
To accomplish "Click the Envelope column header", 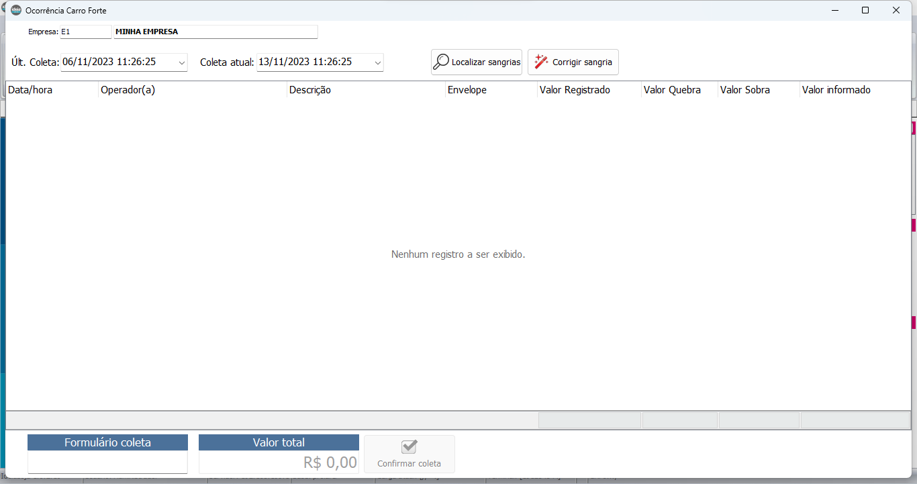I will pyautogui.click(x=491, y=90).
